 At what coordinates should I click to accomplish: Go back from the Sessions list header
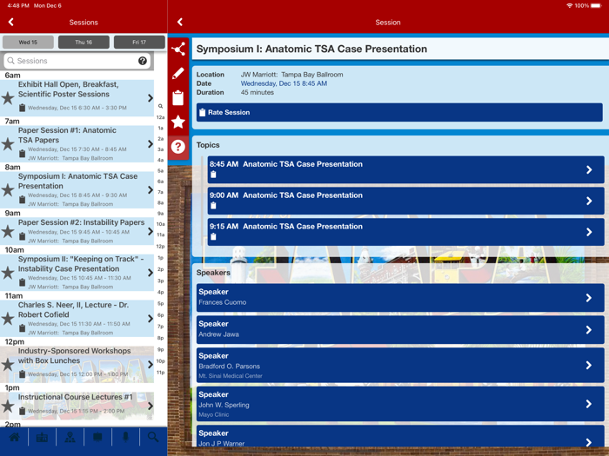pos(10,22)
